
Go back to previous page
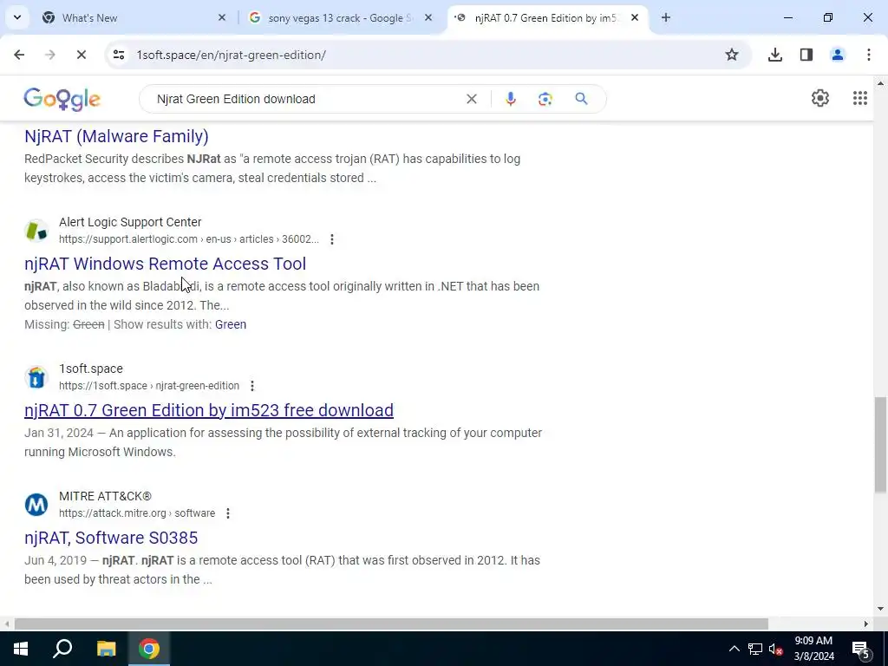click(19, 55)
